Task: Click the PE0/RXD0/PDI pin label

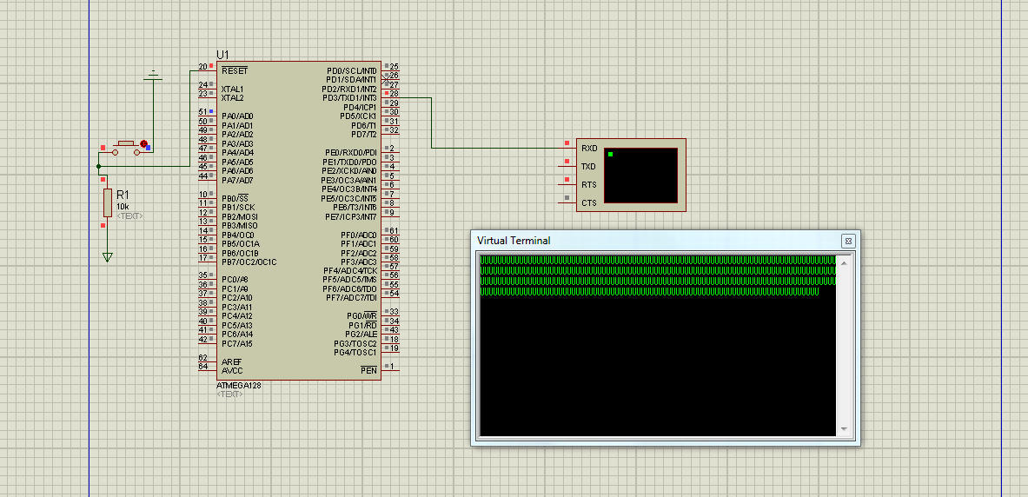Action: pyautogui.click(x=351, y=153)
